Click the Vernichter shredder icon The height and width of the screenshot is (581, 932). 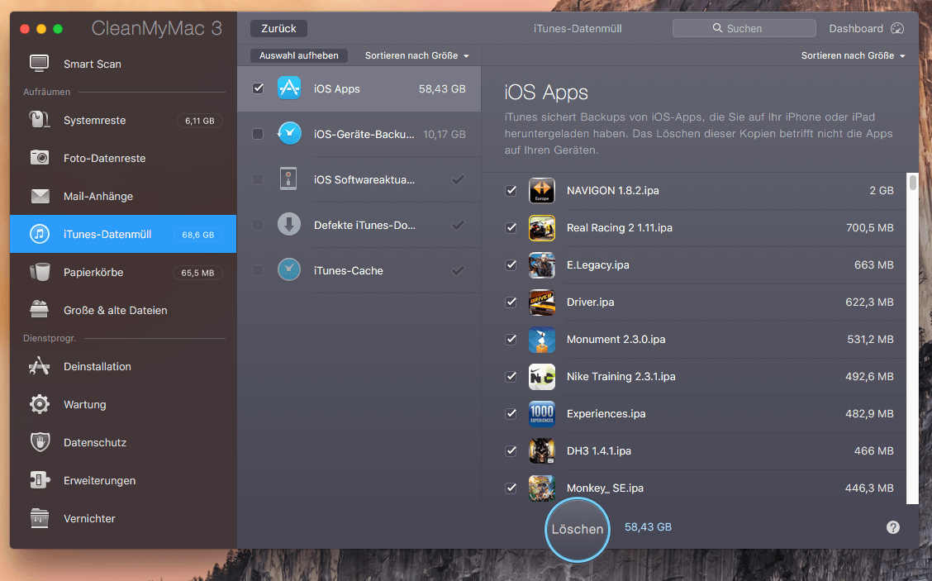tap(40, 518)
